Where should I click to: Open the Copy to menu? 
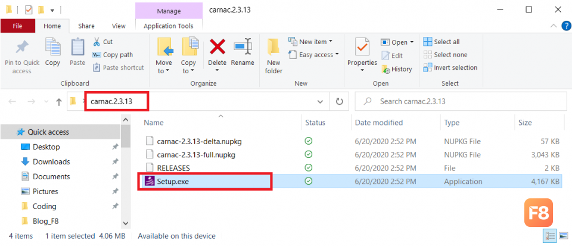[x=189, y=55]
